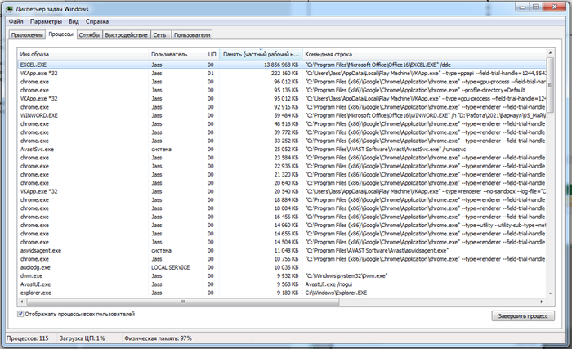This screenshot has height=349, width=572.
Task: Open the Параметры menu
Action: 47,21
